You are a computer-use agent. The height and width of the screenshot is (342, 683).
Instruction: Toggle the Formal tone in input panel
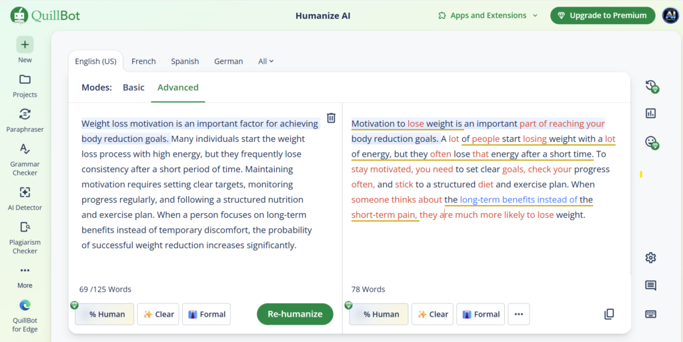click(206, 314)
